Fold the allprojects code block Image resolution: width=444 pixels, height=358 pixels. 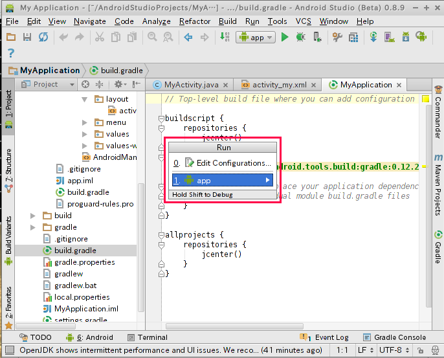click(x=161, y=235)
